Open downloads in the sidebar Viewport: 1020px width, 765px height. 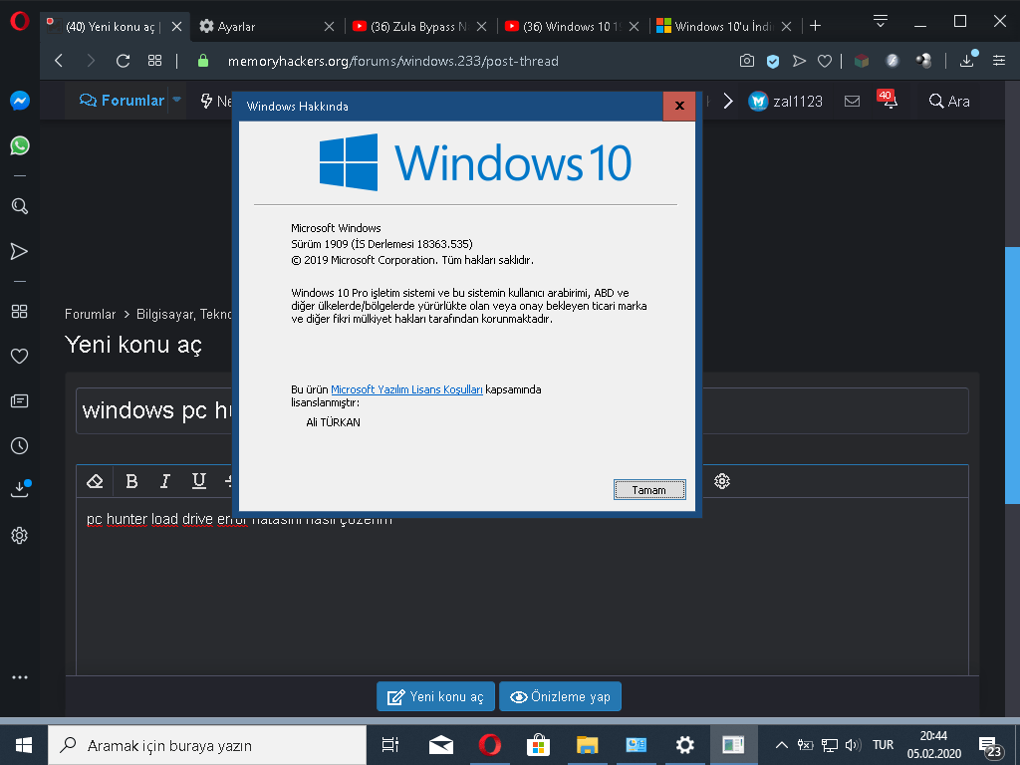point(20,489)
